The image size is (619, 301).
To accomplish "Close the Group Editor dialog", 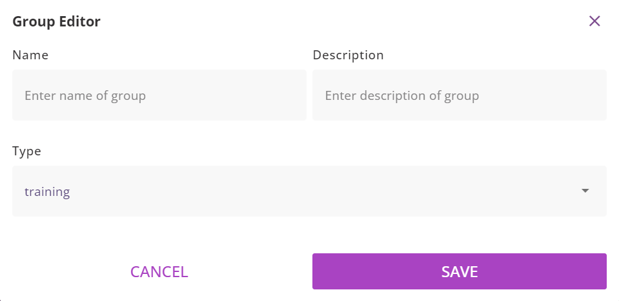I will coord(594,21).
